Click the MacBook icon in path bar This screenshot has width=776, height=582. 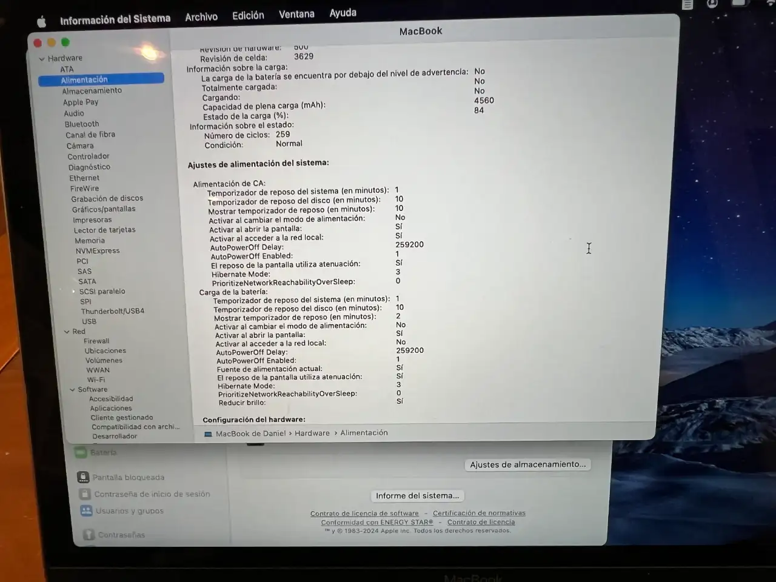[209, 434]
